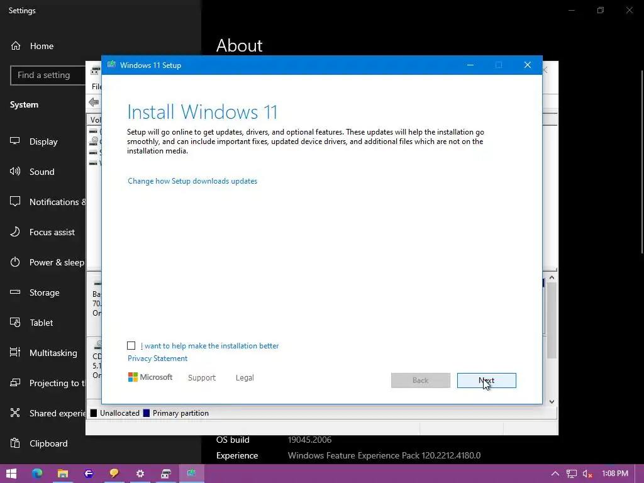The height and width of the screenshot is (483, 644).
Task: Click the Power & sleep icon
Action: pyautogui.click(x=15, y=262)
